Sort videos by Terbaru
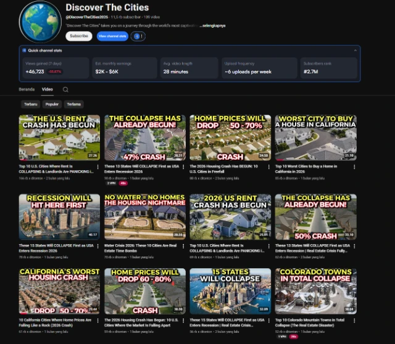The image size is (395, 344). coord(30,104)
